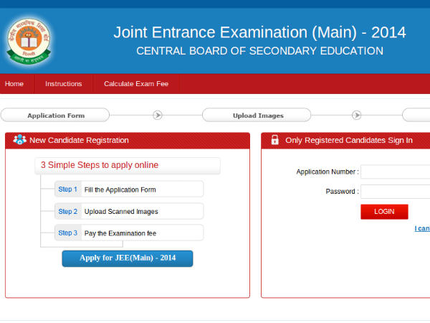
Task: Click arrow icon after Upload Images step
Action: (356, 115)
